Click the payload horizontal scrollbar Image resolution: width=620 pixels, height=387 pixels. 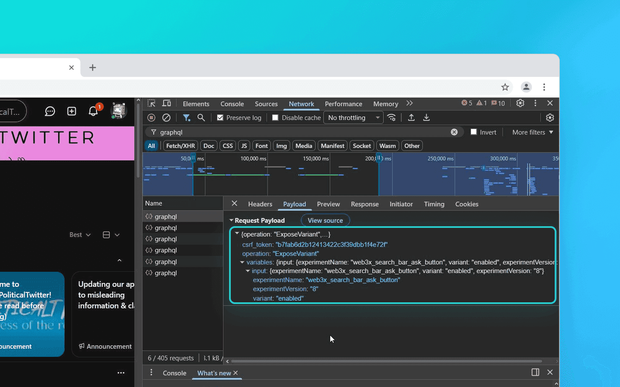click(387, 361)
